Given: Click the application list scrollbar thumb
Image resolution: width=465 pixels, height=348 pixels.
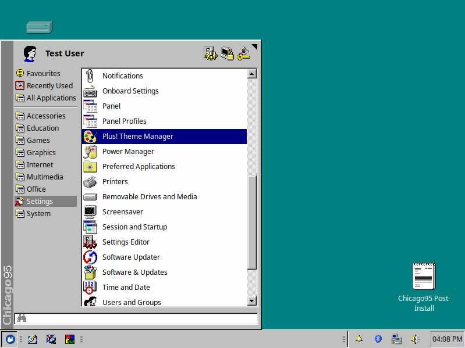Looking at the screenshot, I should tap(252, 223).
